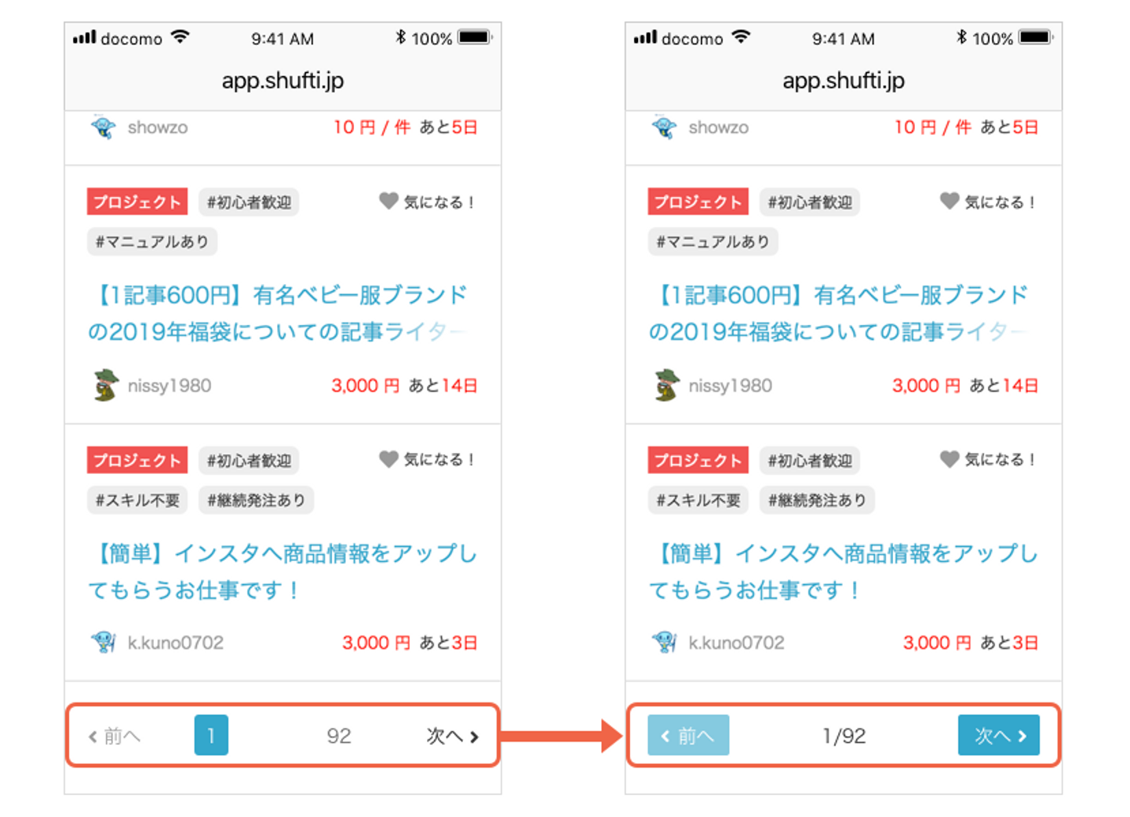Jump to page 92 in left pagination
Viewport: 1130px width, 817px height.
(339, 736)
